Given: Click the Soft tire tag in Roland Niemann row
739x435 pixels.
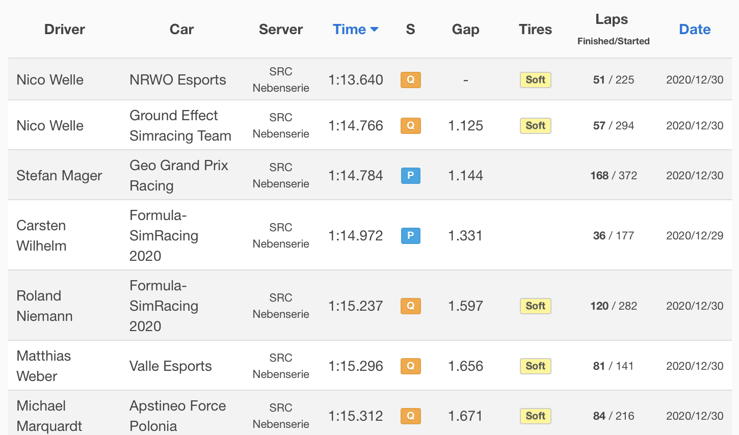Looking at the screenshot, I should pyautogui.click(x=535, y=306).
